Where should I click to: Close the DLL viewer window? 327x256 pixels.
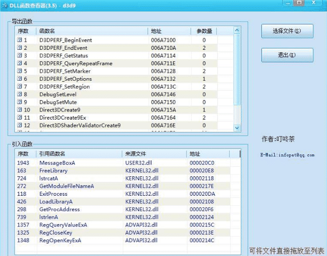point(314,2)
